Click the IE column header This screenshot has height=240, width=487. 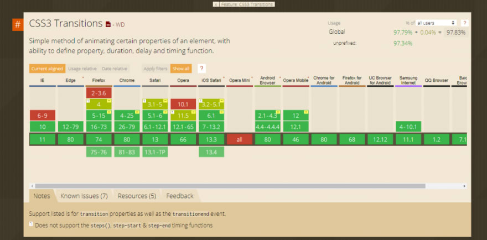[43, 80]
